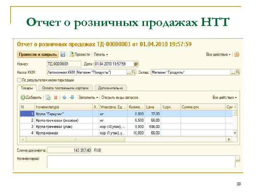Click the horizontal scrollbar thumb of the table

(75, 139)
